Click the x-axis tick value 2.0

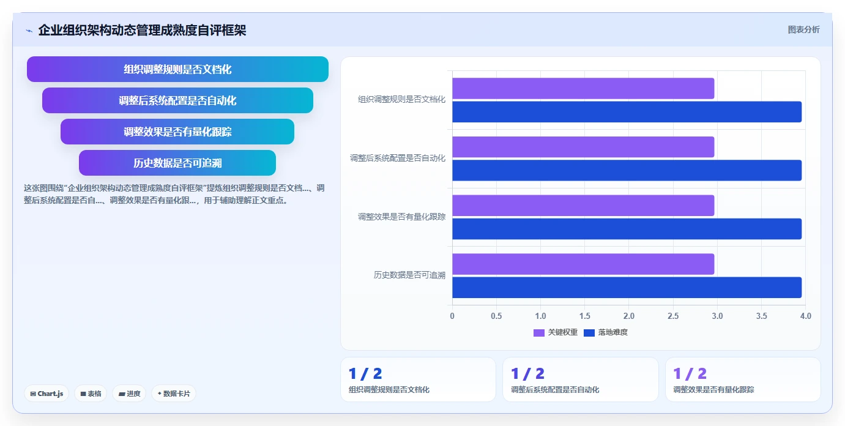(629, 316)
